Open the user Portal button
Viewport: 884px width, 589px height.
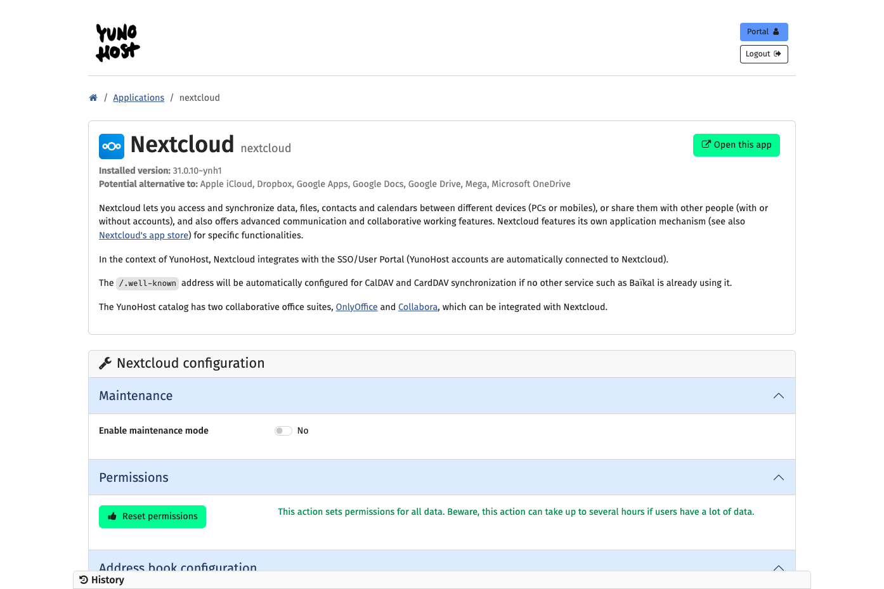(x=764, y=32)
